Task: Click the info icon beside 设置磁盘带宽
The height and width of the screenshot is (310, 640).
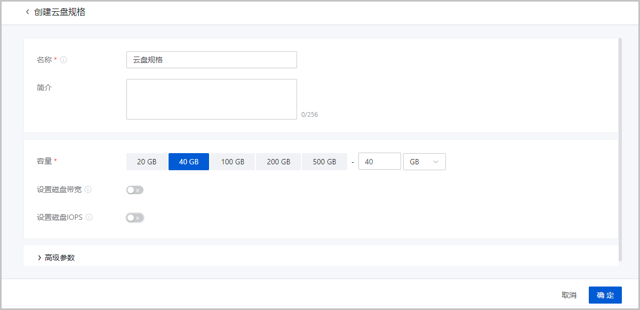Action: click(x=88, y=189)
